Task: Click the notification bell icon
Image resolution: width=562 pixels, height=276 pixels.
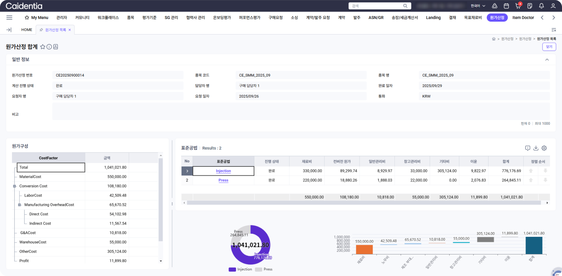Action: coord(541,6)
